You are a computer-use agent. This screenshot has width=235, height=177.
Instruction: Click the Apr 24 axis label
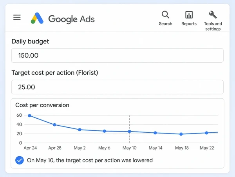click(x=30, y=148)
